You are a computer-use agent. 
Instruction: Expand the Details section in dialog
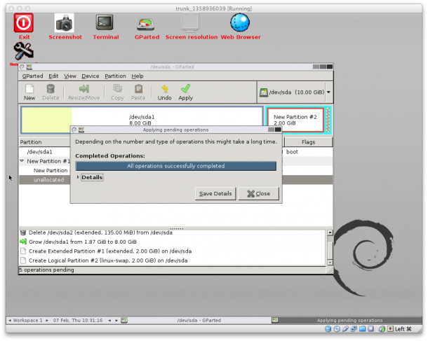pos(78,177)
